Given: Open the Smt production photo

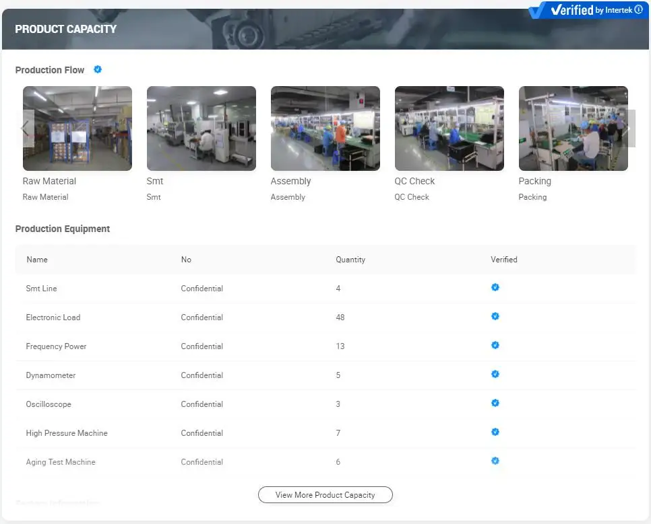Looking at the screenshot, I should point(201,128).
